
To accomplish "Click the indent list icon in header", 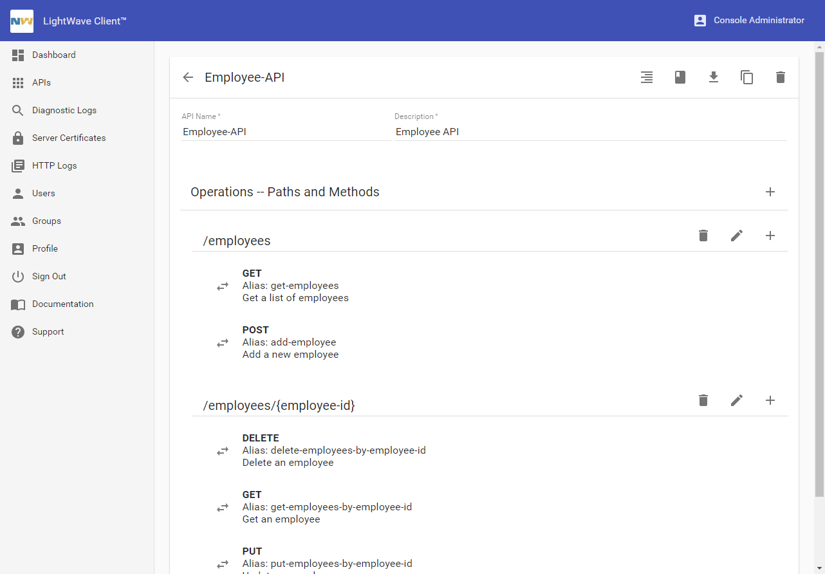I will coord(646,77).
